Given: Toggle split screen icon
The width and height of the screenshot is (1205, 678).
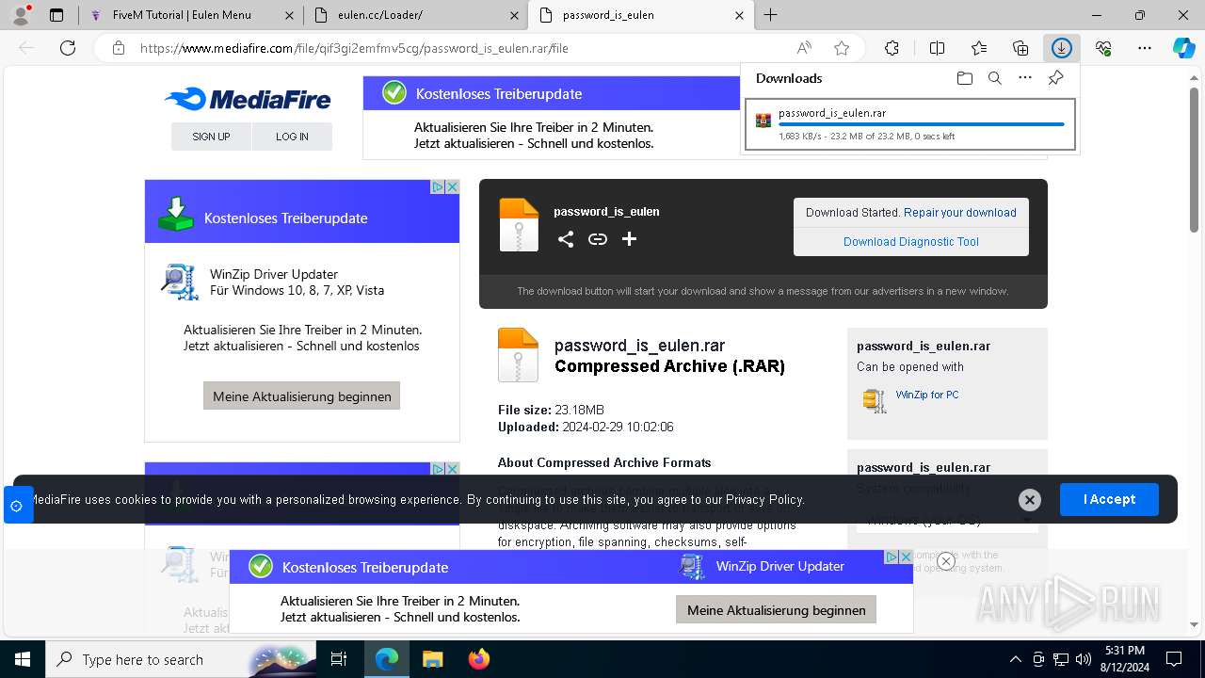Looking at the screenshot, I should 937,48.
